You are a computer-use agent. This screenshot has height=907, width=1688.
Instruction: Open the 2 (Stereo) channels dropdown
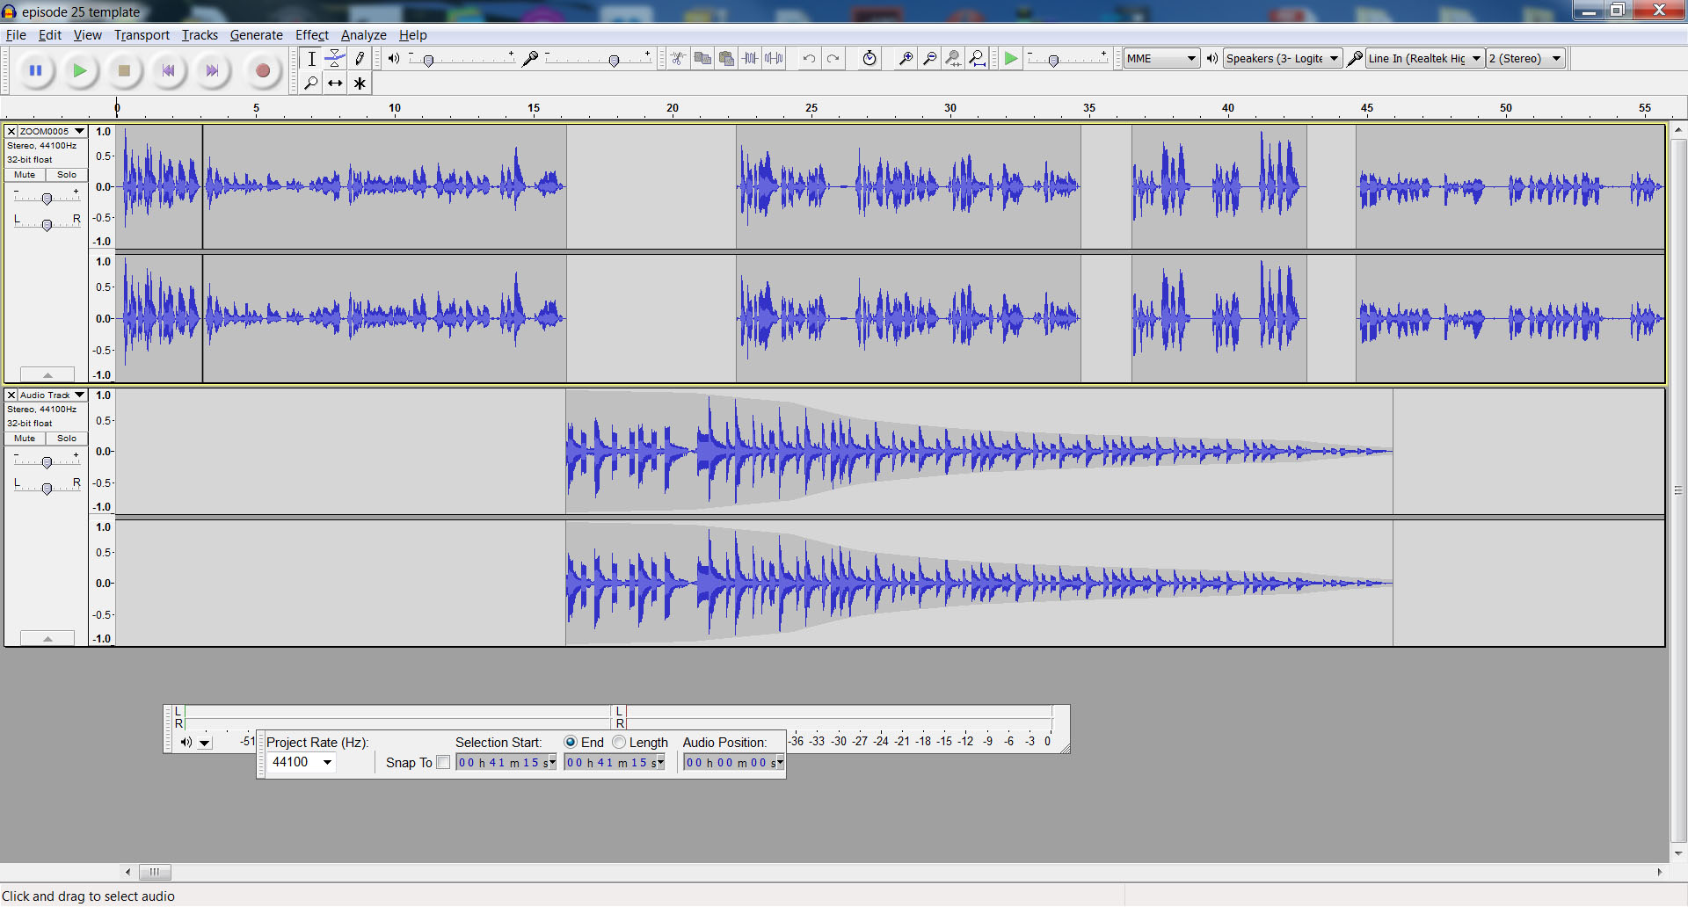[x=1526, y=59]
